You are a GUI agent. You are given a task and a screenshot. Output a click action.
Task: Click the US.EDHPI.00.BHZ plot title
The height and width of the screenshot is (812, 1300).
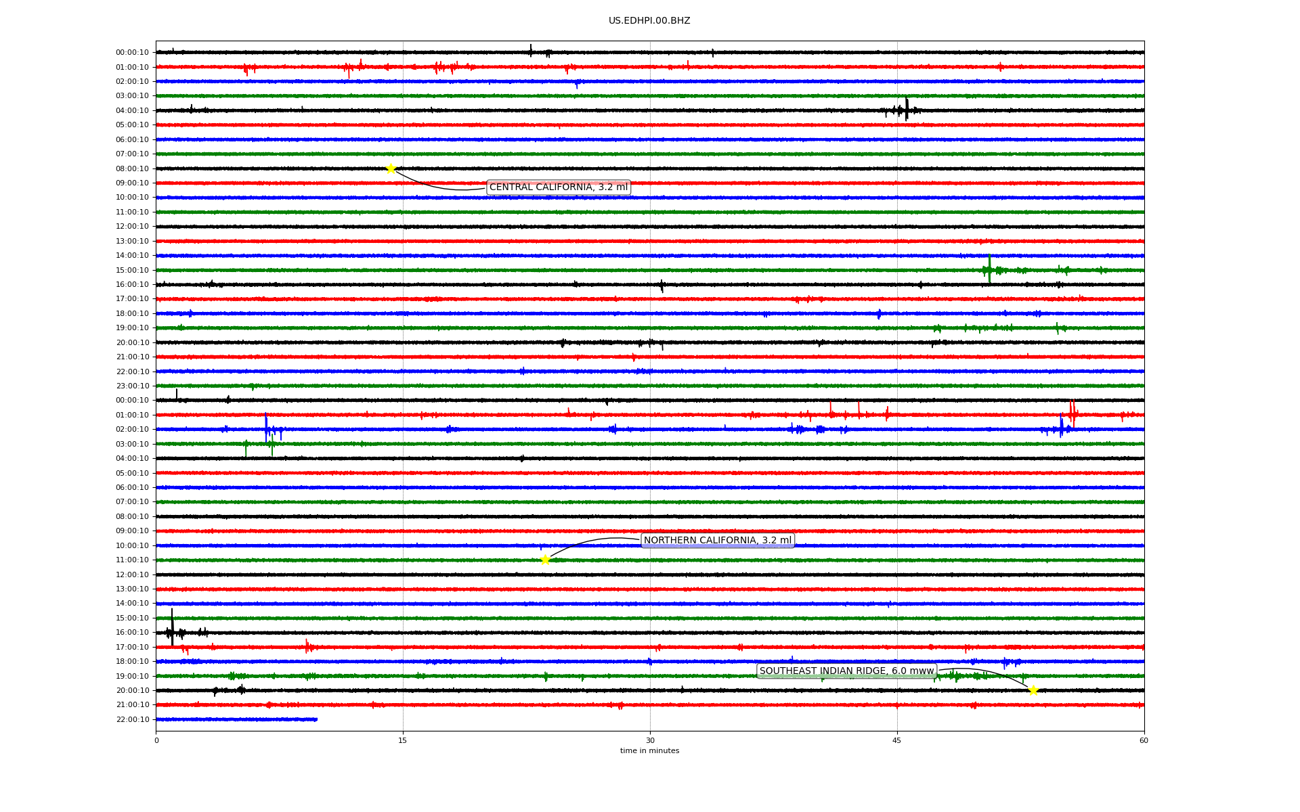tap(649, 21)
